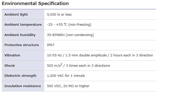Screen dimensions: 176x107
Task: Click the superscript 2 in Shock value
Action: (x=61, y=64)
